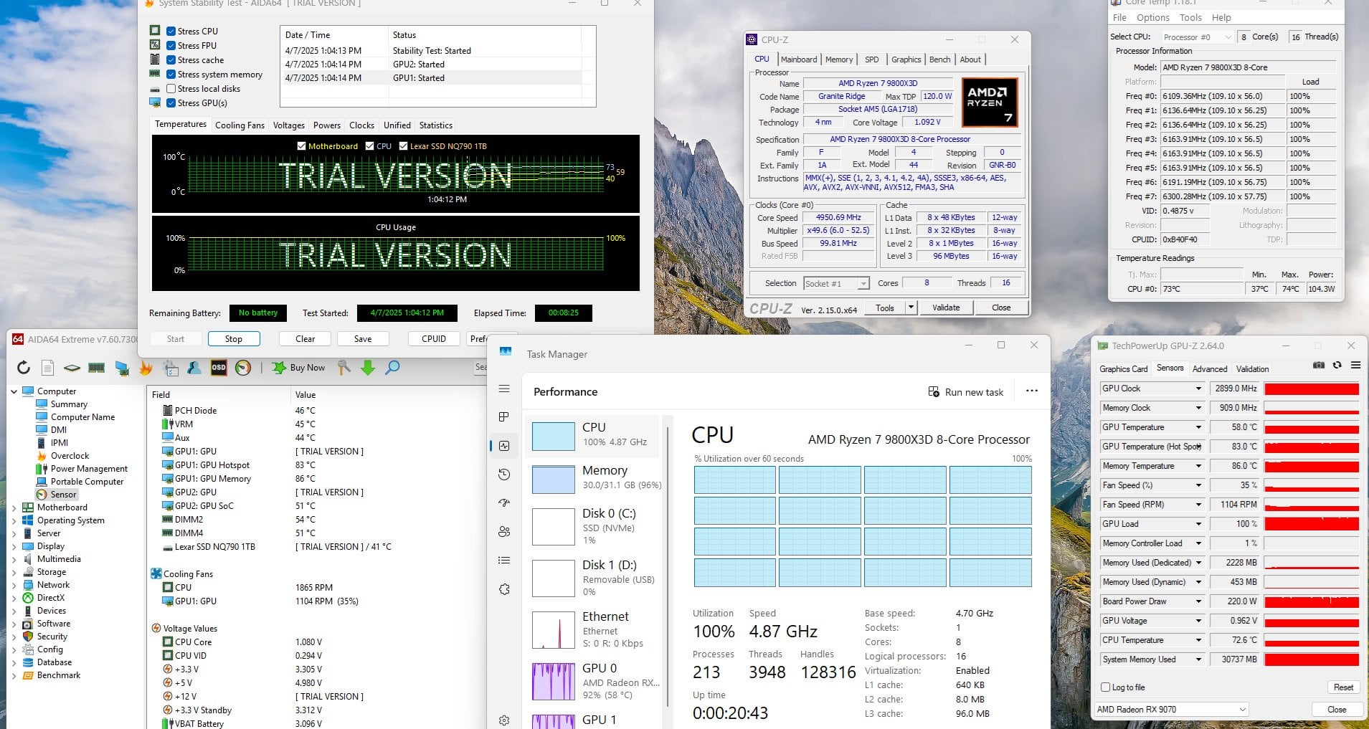Image resolution: width=1369 pixels, height=729 pixels.
Task: Uncheck the Lexar SSD NQ790 1TB graph checkbox
Action: click(403, 146)
